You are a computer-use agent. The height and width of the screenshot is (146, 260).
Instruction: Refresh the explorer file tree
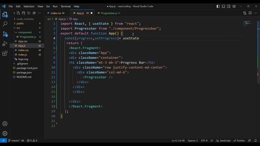(29, 13)
